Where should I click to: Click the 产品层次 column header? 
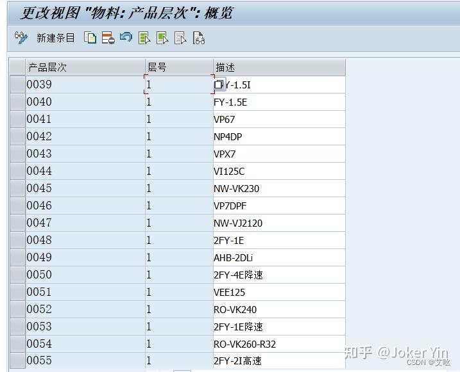pyautogui.click(x=85, y=67)
